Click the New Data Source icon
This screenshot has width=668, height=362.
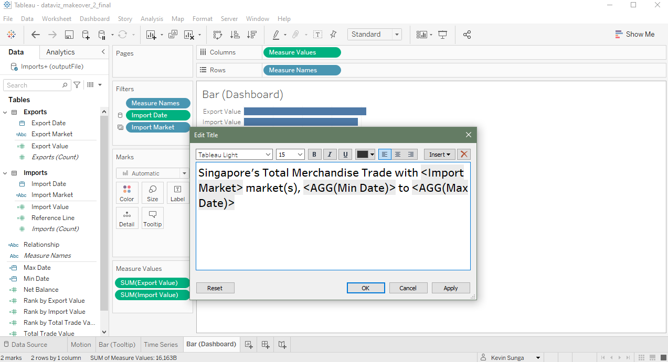coord(86,35)
